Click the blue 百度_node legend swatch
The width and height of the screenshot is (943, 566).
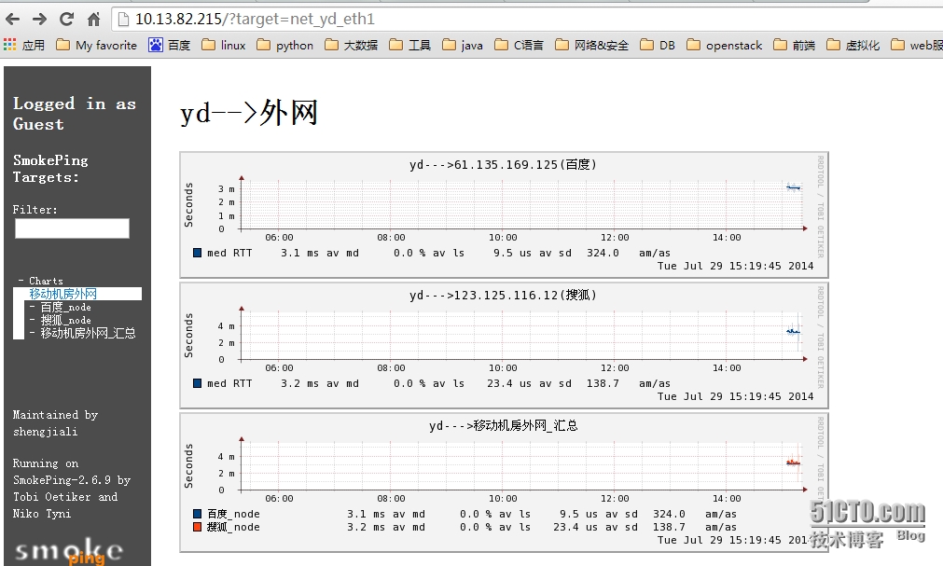coord(197,514)
